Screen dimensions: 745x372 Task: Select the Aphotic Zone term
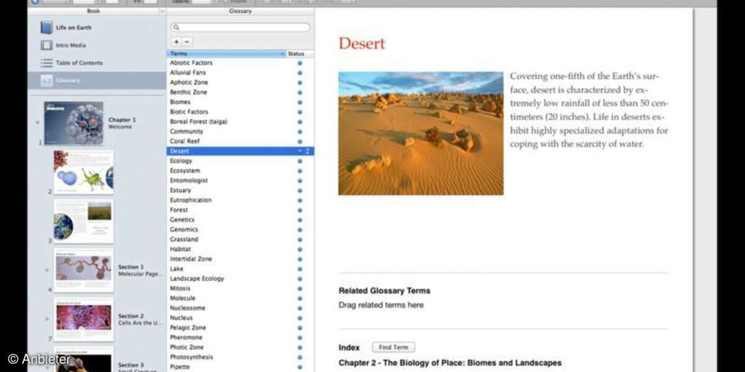click(189, 82)
